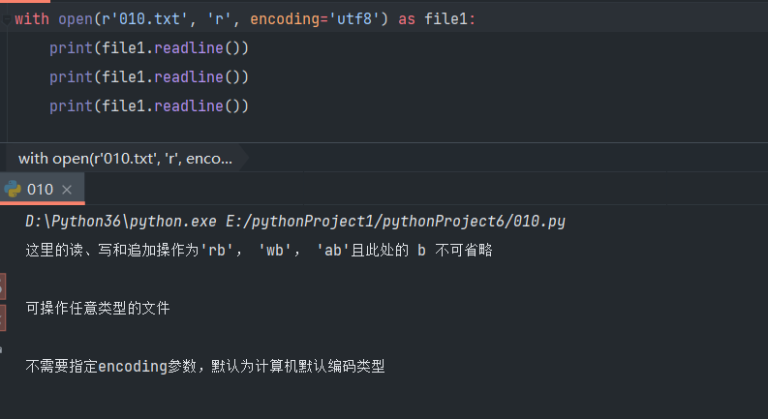Collapse the with-open block fold arrow

(6, 19)
